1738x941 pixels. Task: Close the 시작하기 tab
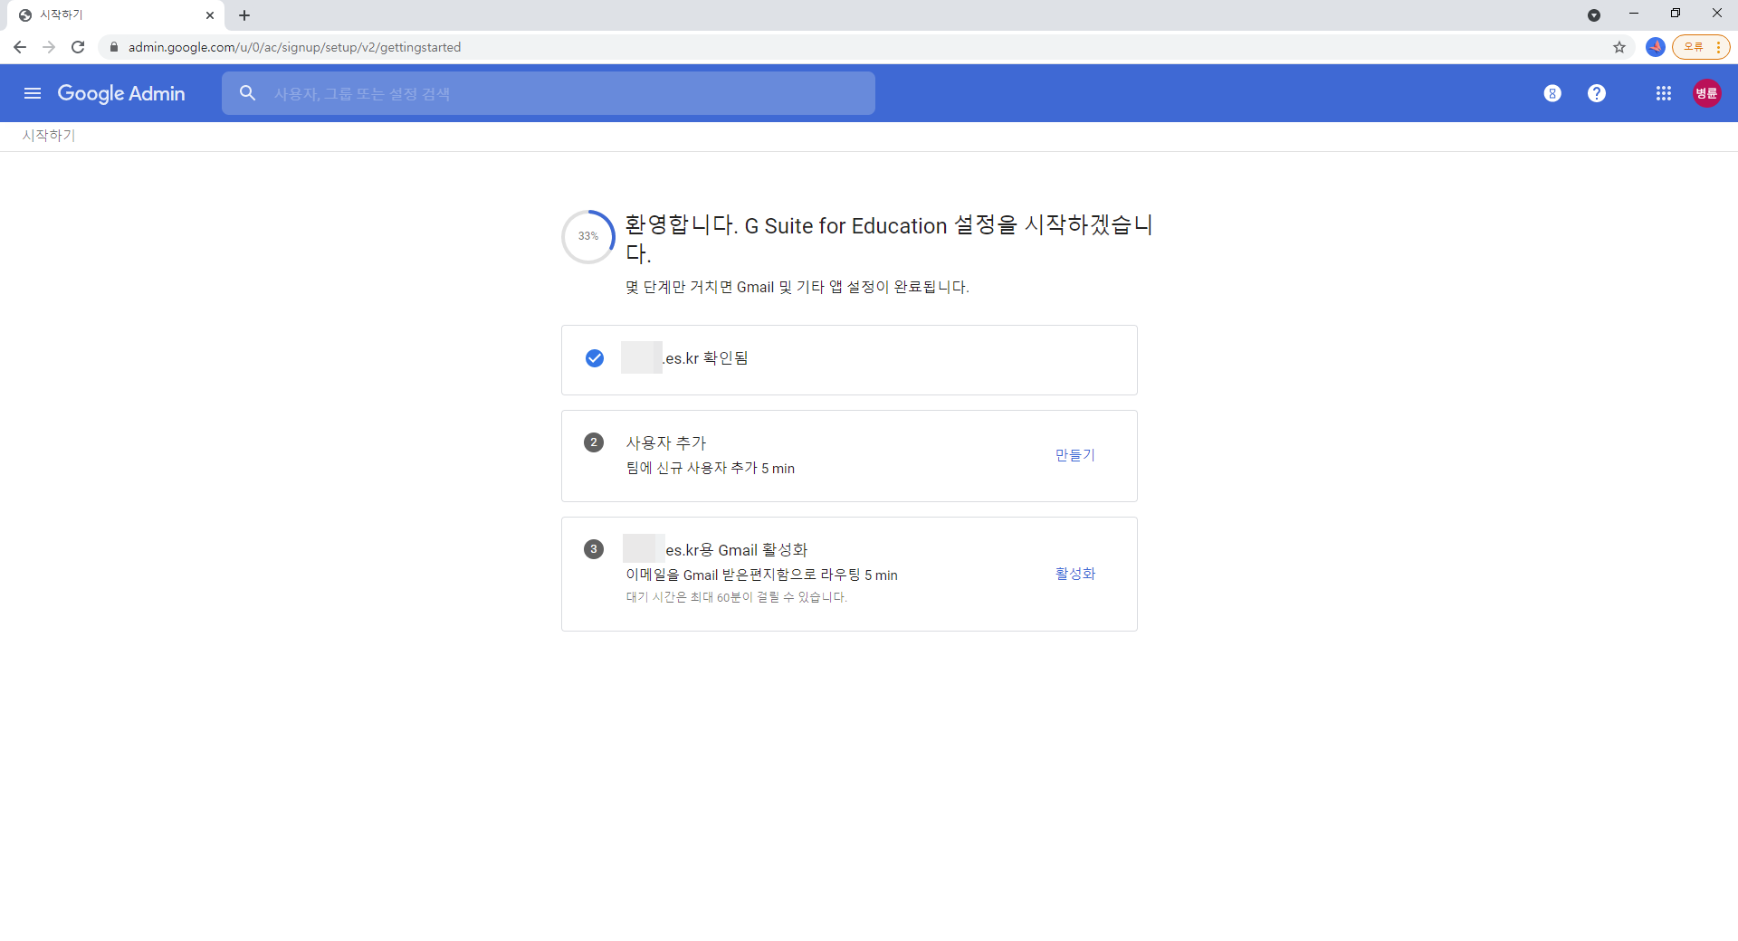point(210,15)
